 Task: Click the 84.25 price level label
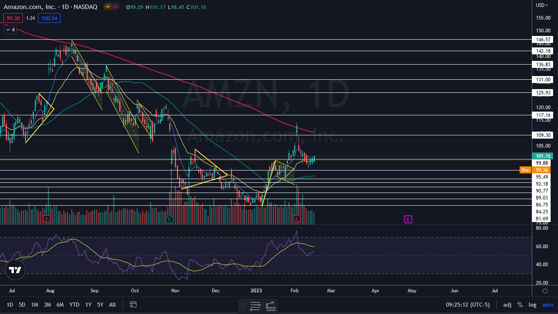[542, 211]
